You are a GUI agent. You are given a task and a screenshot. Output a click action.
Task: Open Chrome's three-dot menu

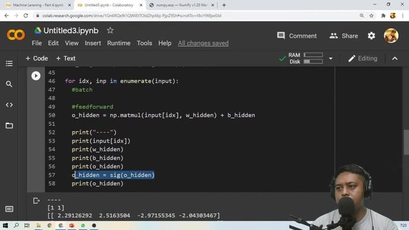(403, 15)
